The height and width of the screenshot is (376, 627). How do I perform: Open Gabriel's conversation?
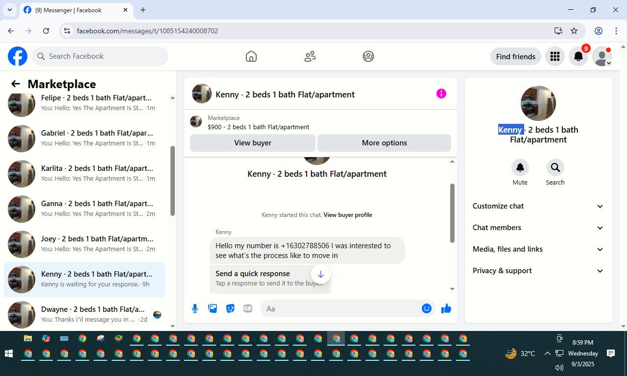pyautogui.click(x=84, y=139)
